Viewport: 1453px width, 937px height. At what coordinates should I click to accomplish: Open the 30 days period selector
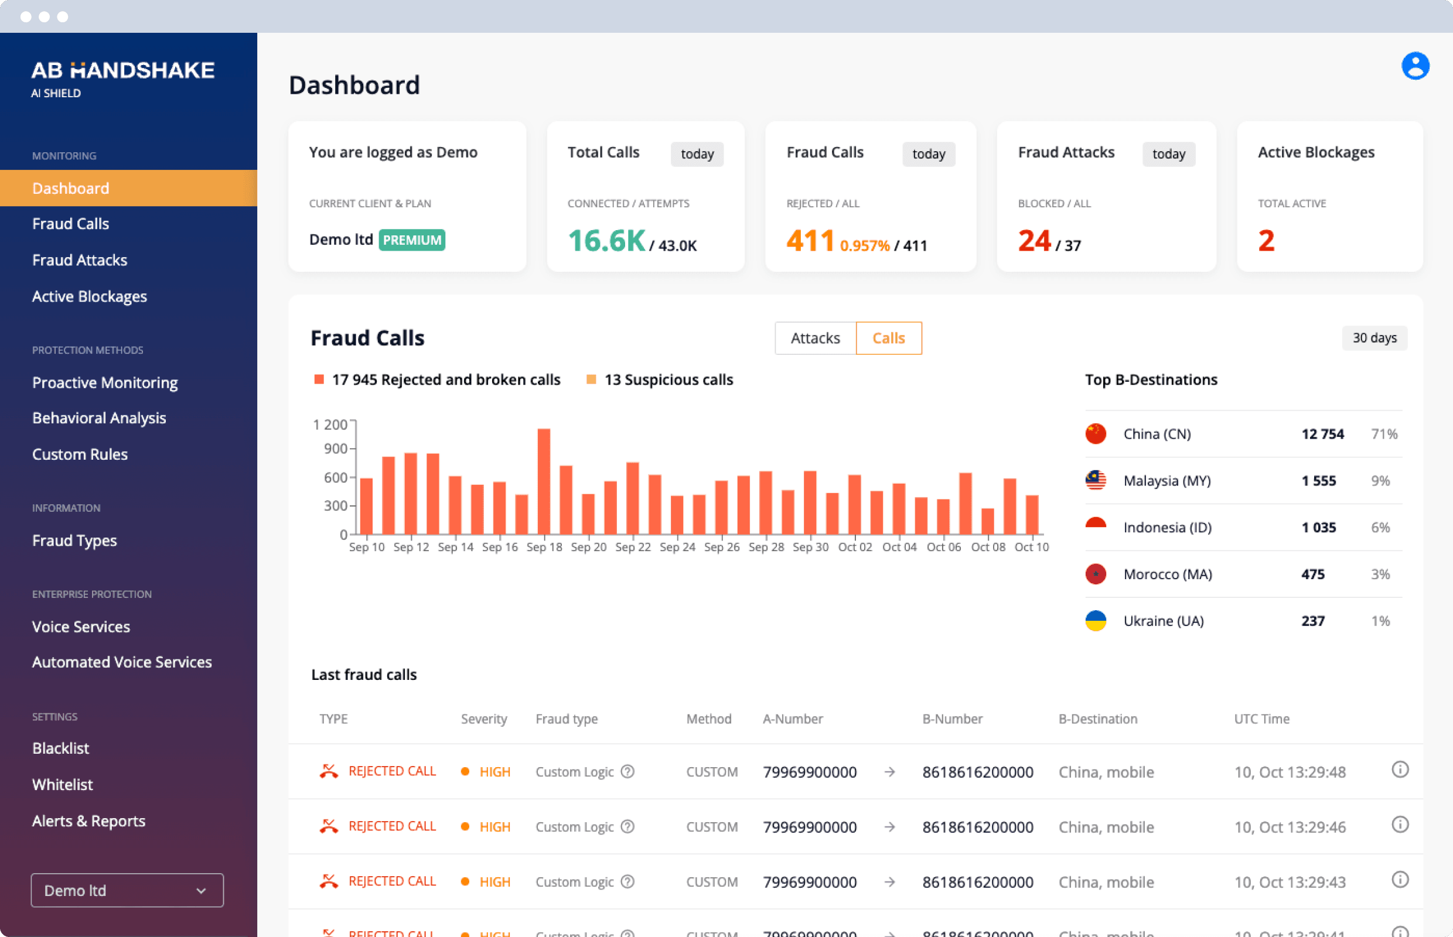pos(1374,338)
